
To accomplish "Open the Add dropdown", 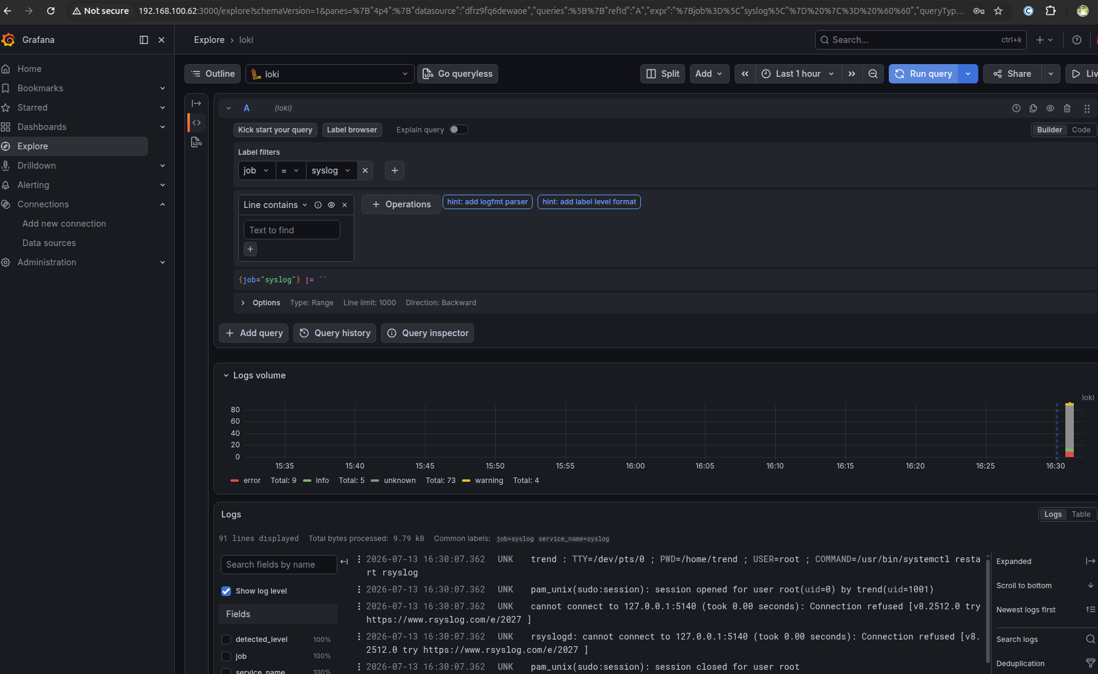I will coord(709,74).
